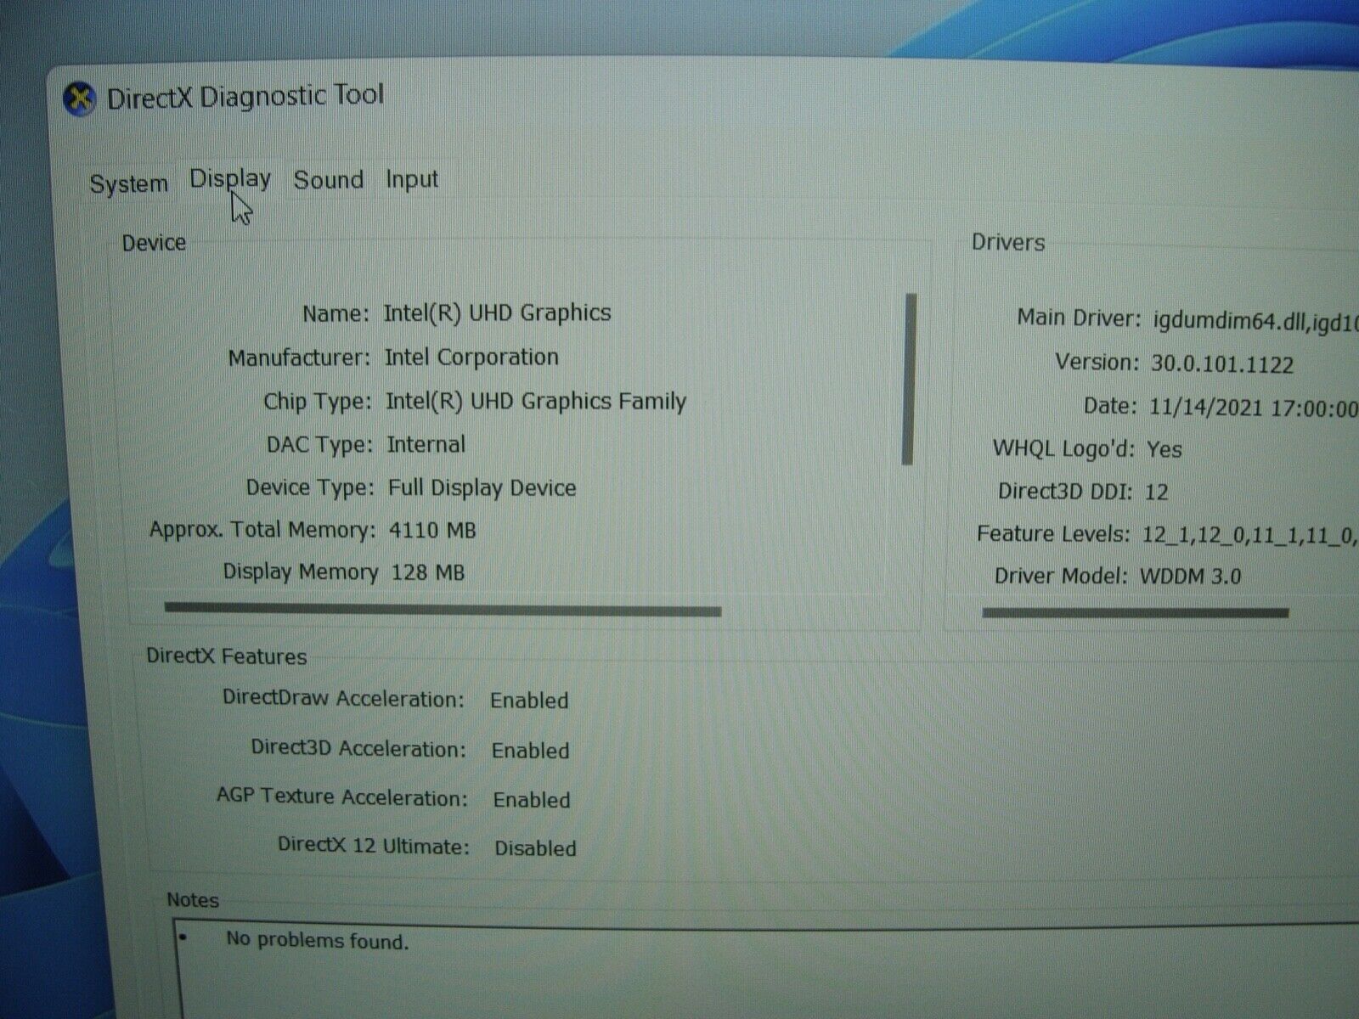Click the 128 MB display memory value

(x=427, y=573)
